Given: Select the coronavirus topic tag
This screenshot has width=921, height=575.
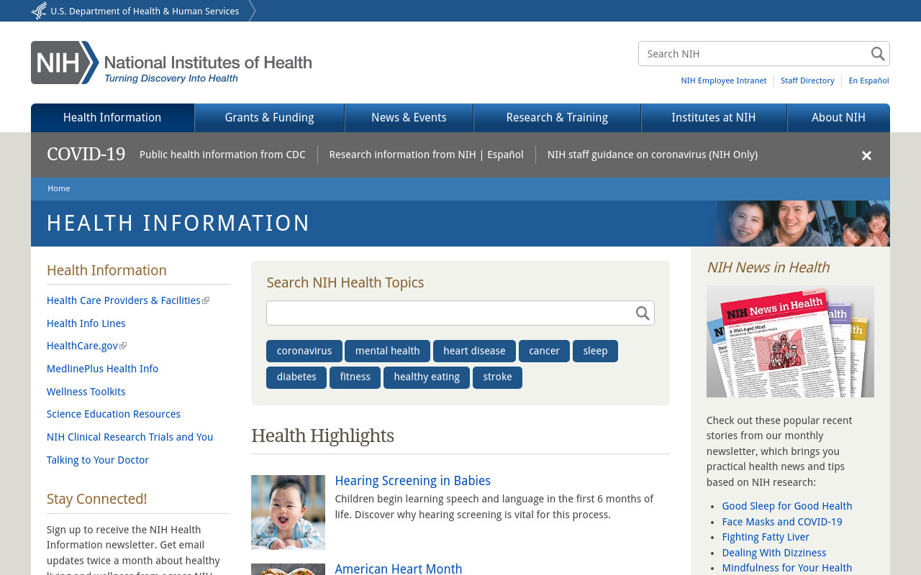Looking at the screenshot, I should click(304, 351).
